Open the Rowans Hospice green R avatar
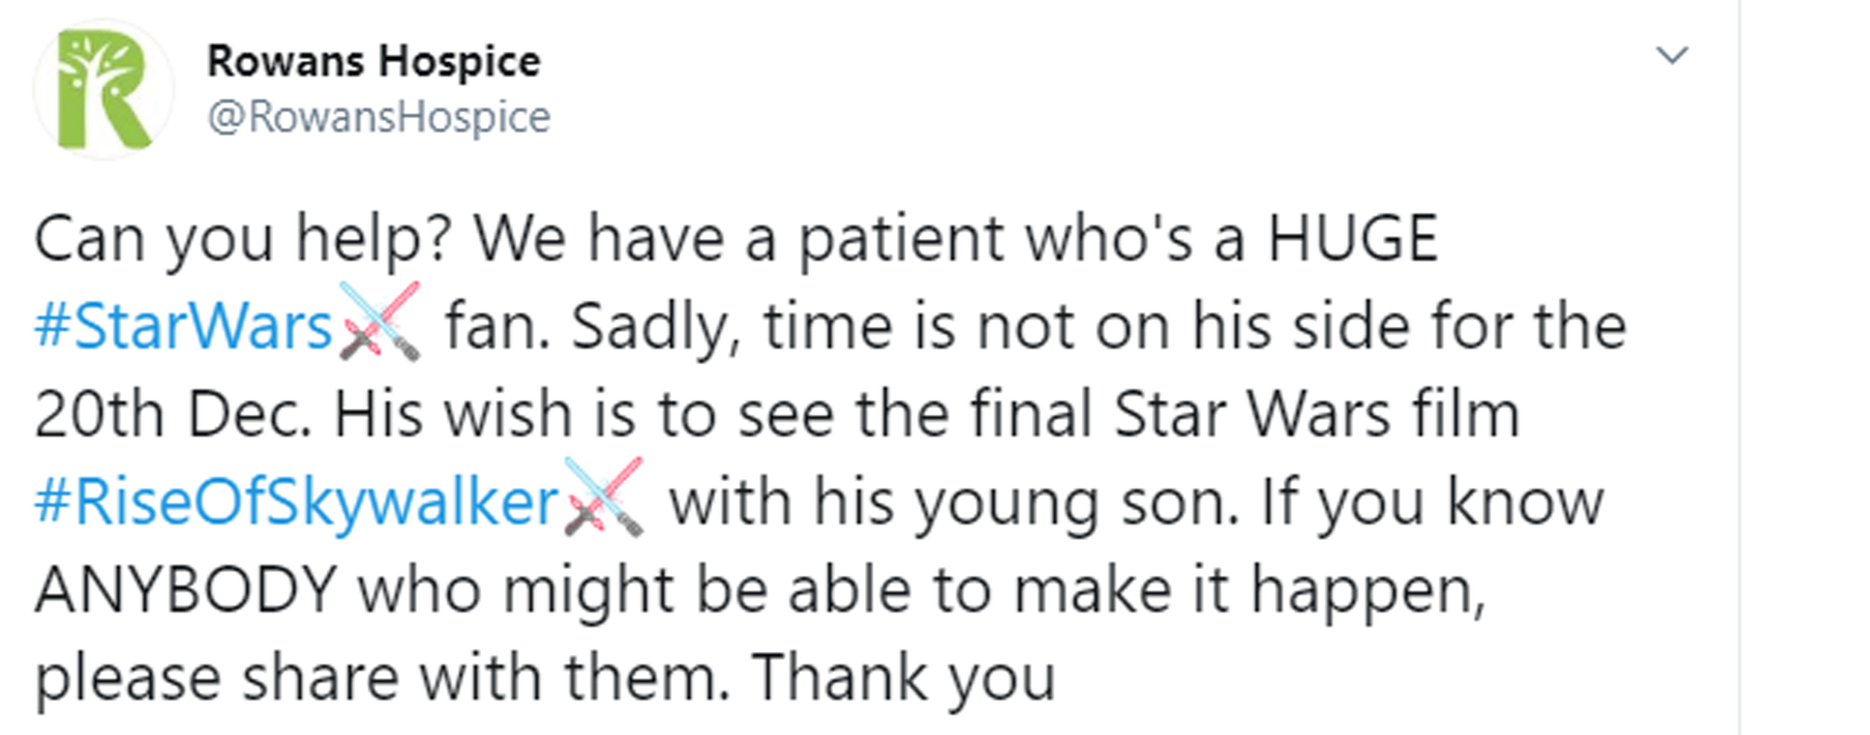The image size is (1870, 735). pyautogui.click(x=103, y=89)
